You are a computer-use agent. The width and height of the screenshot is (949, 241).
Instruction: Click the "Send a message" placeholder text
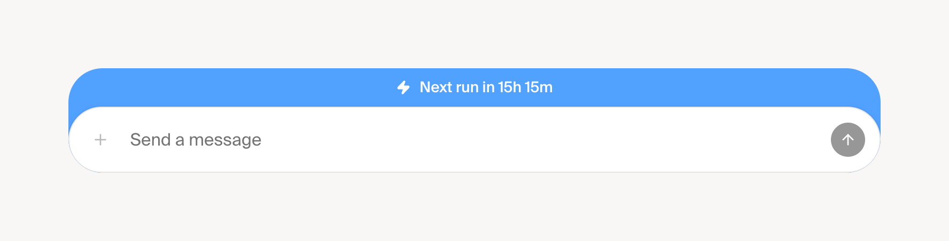point(196,140)
